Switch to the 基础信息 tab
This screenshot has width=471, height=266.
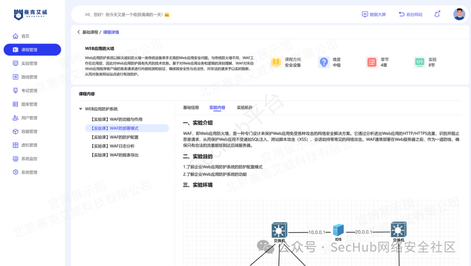[191, 107]
